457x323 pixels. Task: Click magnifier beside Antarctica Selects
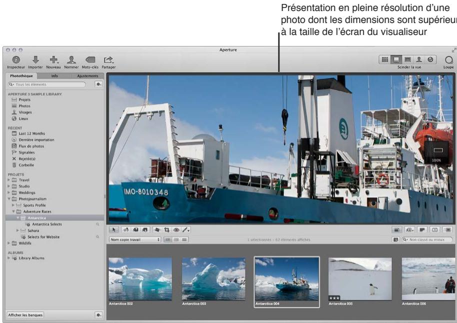(97, 224)
